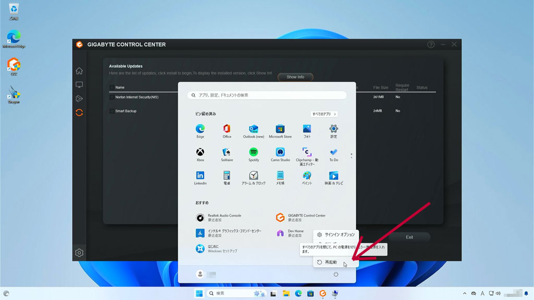
Task: Click the updates sync icon in sidebar
Action: (79, 113)
